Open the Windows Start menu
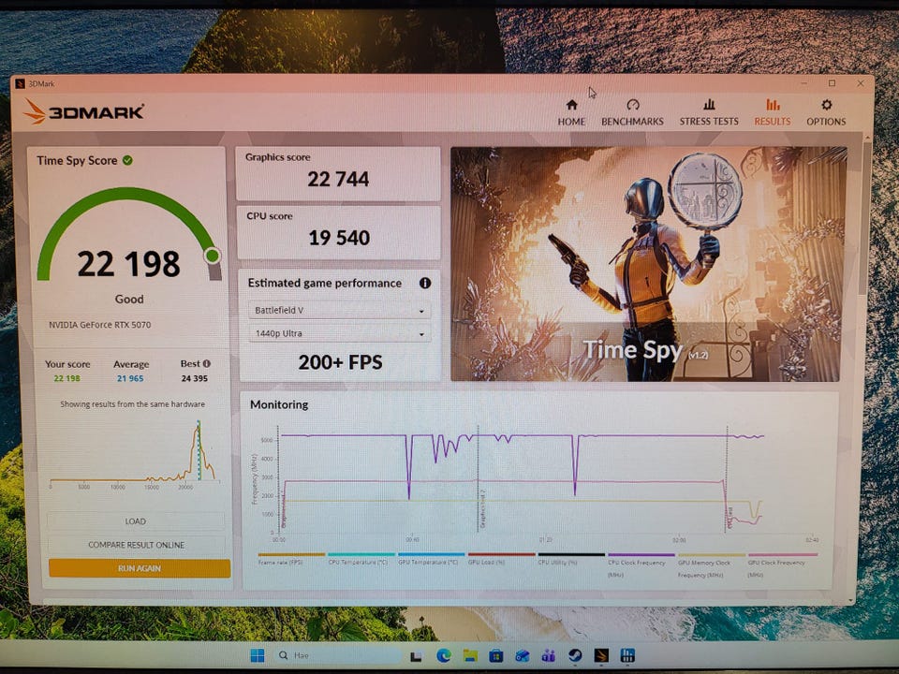The height and width of the screenshot is (674, 899). coord(258,655)
